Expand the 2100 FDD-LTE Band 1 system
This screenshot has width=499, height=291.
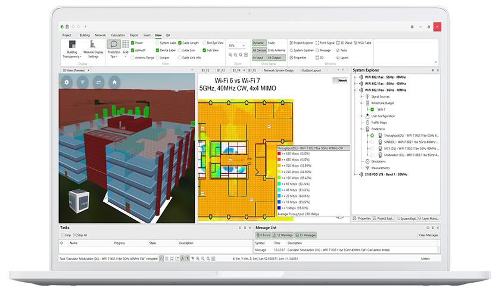[x=355, y=174]
